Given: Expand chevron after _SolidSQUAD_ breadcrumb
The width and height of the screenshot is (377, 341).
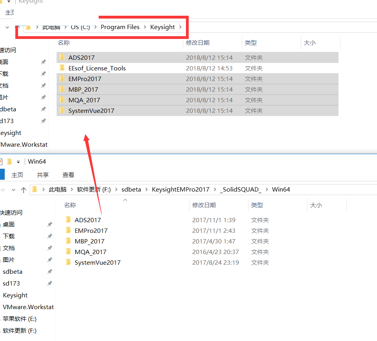Looking at the screenshot, I should coord(267,190).
